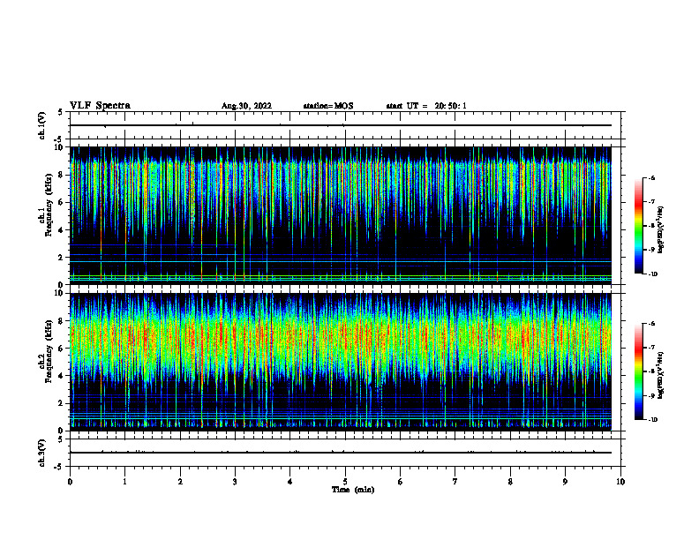Viewport: 699px width, 540px height.
Task: Click the "Time (min)" x-axis label
Action: point(353,490)
